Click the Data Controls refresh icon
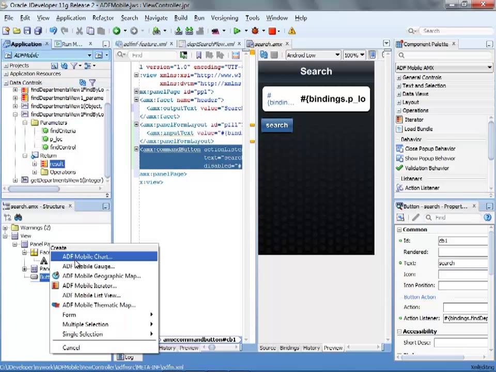496x372 pixels. [x=83, y=83]
